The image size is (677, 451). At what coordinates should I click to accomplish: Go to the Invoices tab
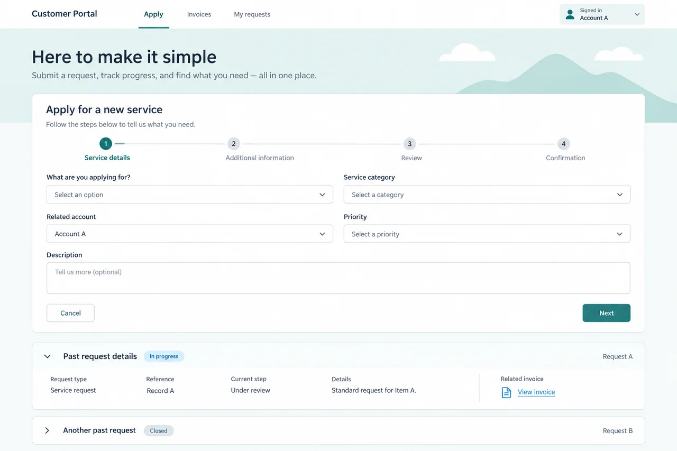click(x=199, y=14)
